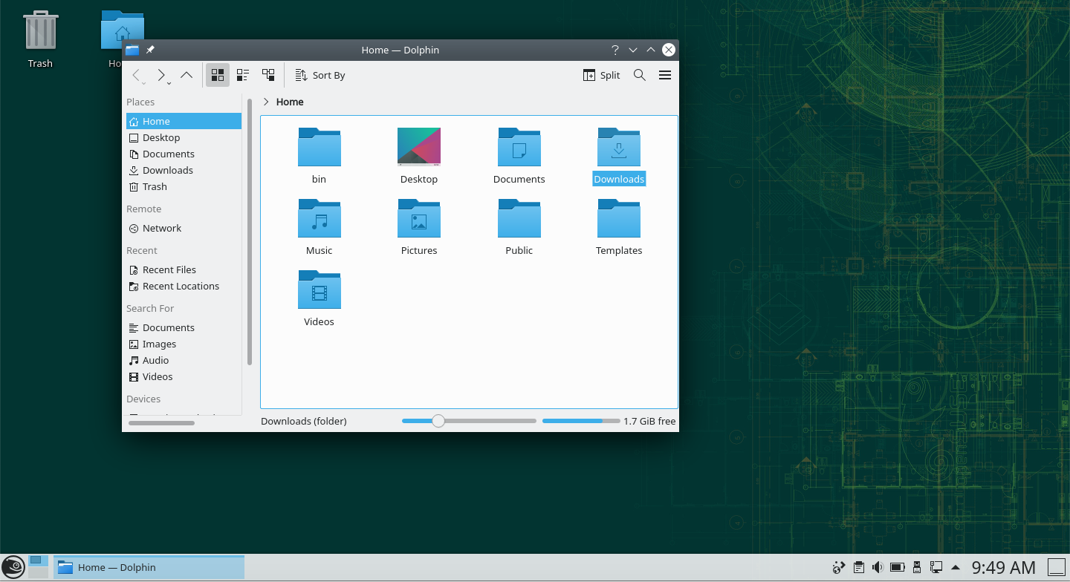Open the Downloads folder in the main view
1070x582 pixels.
(619, 147)
